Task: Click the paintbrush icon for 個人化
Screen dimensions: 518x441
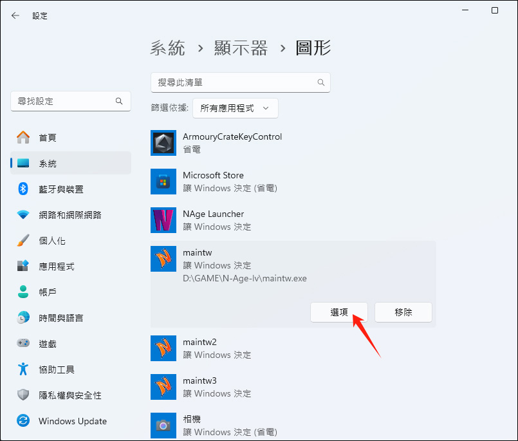Action: [x=23, y=240]
